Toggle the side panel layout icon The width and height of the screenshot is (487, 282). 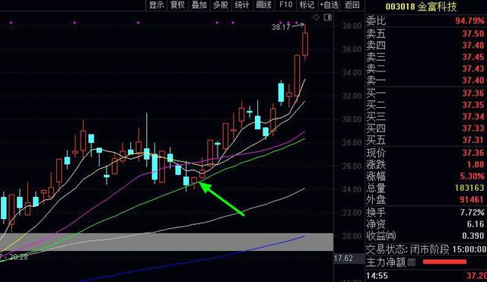(x=327, y=17)
